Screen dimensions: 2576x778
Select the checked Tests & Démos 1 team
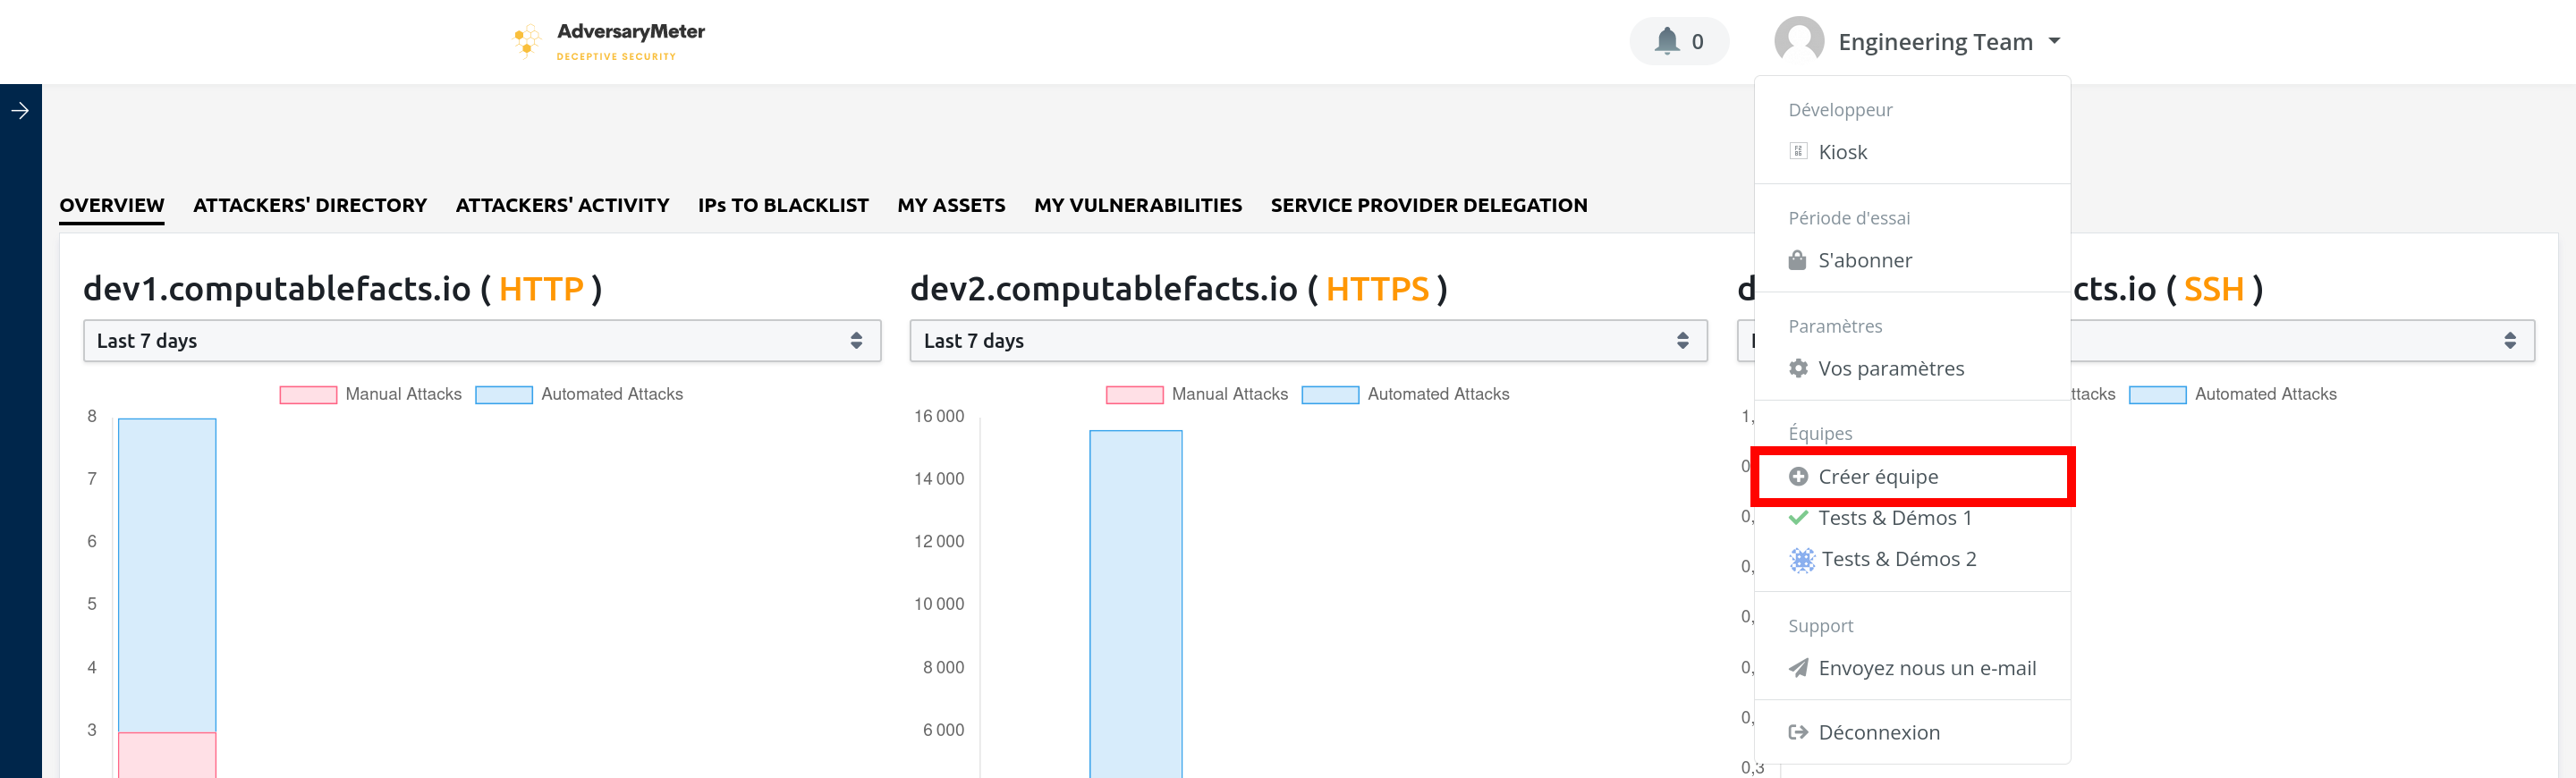(1893, 518)
